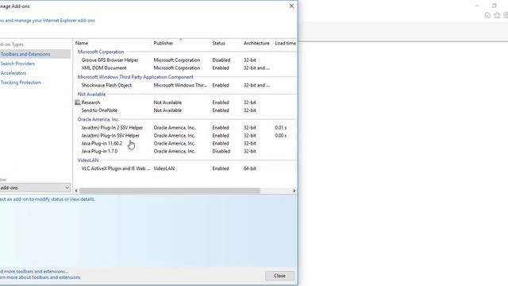The image size is (508, 286).
Task: Open 'Find more toolbars and extensions' link
Action: tap(34, 272)
